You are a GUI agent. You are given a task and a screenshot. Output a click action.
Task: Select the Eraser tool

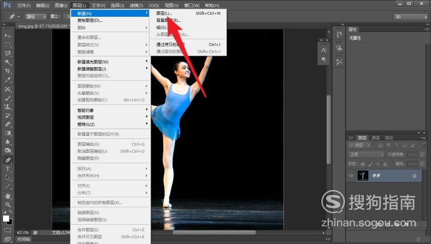7,124
